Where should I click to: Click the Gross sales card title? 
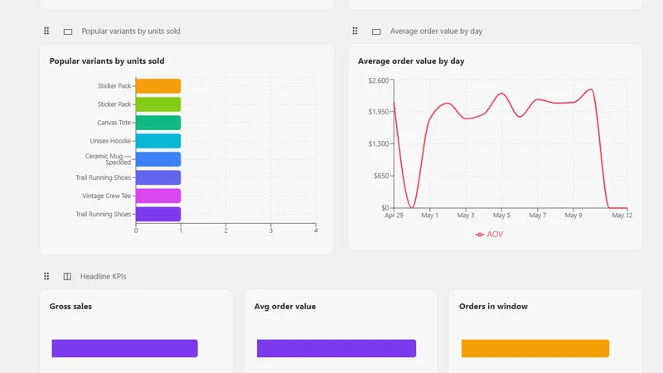[70, 306]
